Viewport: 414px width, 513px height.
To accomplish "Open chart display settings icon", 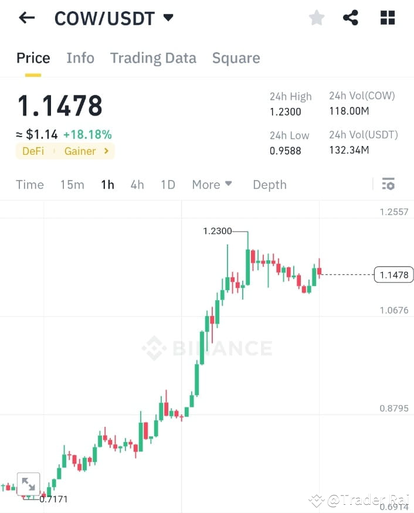I will (388, 184).
